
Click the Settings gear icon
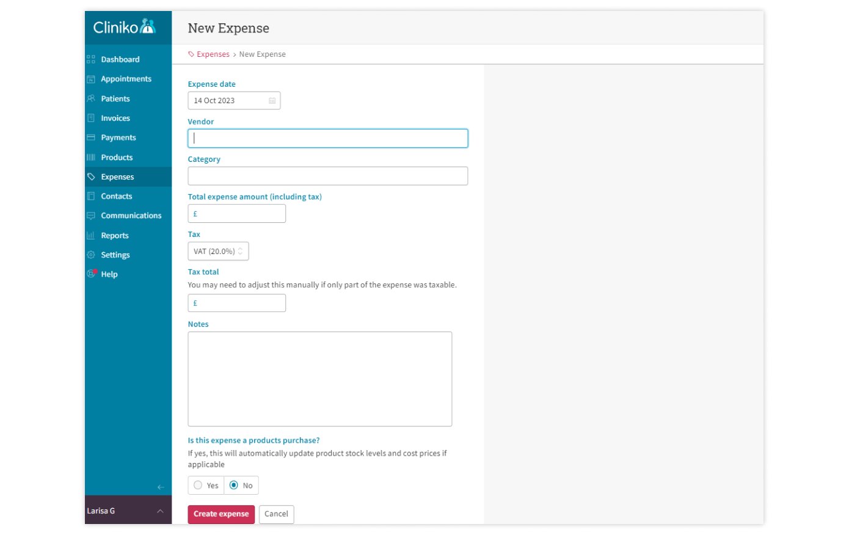(91, 255)
